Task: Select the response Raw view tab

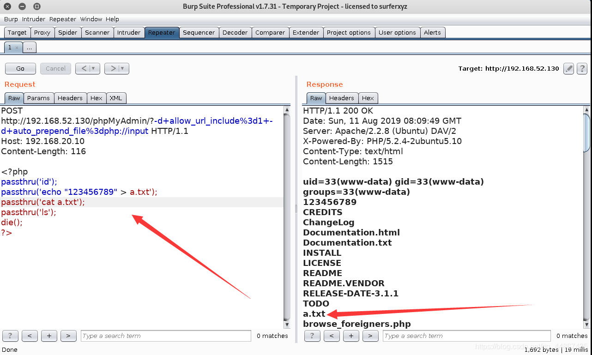Action: pyautogui.click(x=316, y=98)
